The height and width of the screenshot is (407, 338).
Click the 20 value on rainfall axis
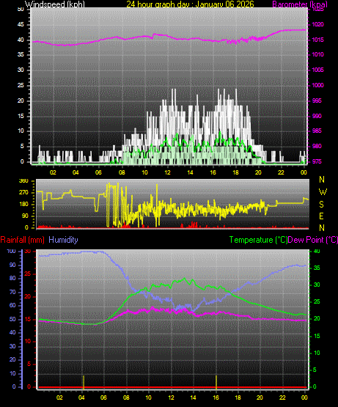(28, 296)
